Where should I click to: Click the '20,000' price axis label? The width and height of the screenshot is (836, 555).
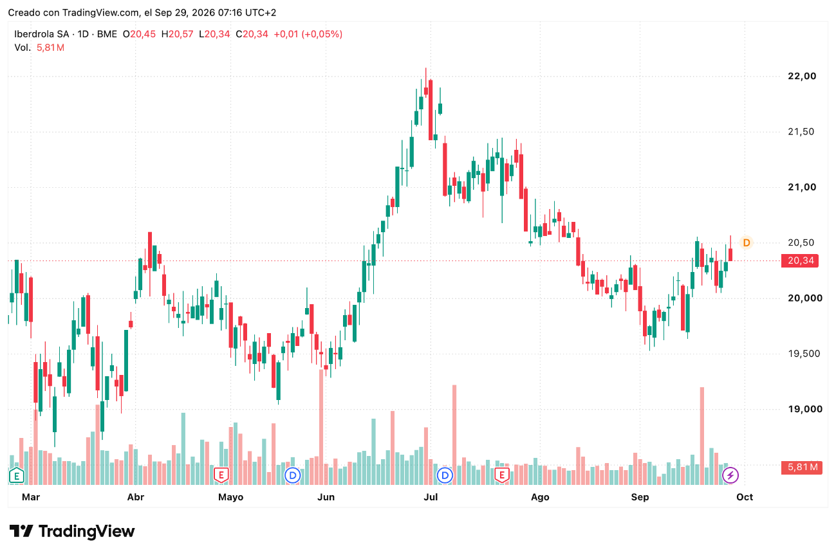pos(804,298)
